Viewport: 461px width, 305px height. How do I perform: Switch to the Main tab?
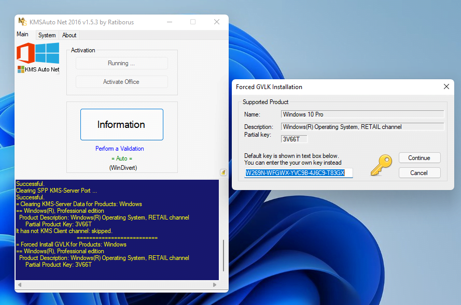click(x=22, y=34)
